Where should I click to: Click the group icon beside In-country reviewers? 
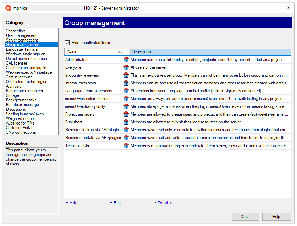click(x=126, y=75)
